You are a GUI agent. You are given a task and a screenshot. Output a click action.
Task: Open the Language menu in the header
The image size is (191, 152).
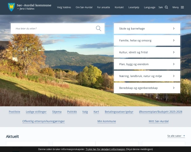pyautogui.click(x=150, y=7)
